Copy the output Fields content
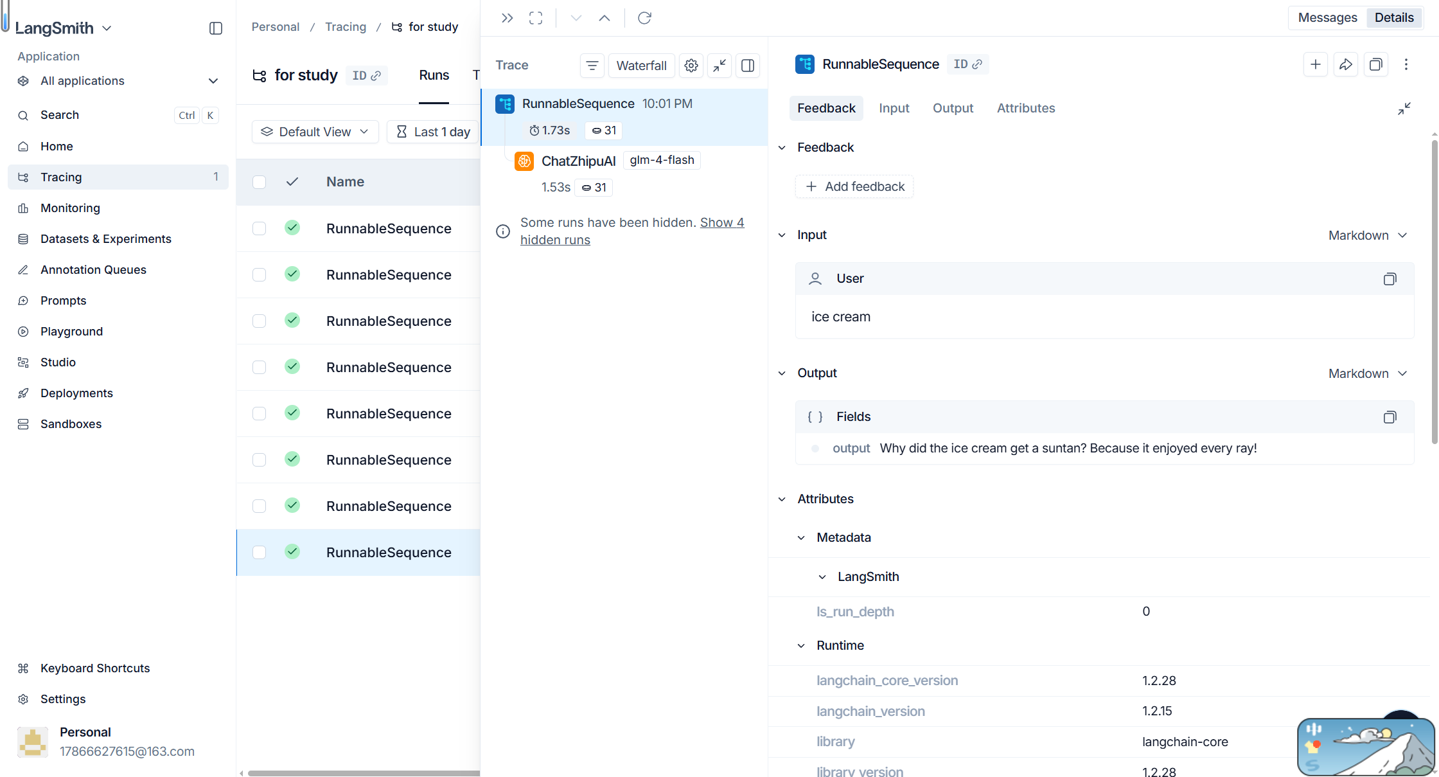1439x777 pixels. [x=1390, y=417]
